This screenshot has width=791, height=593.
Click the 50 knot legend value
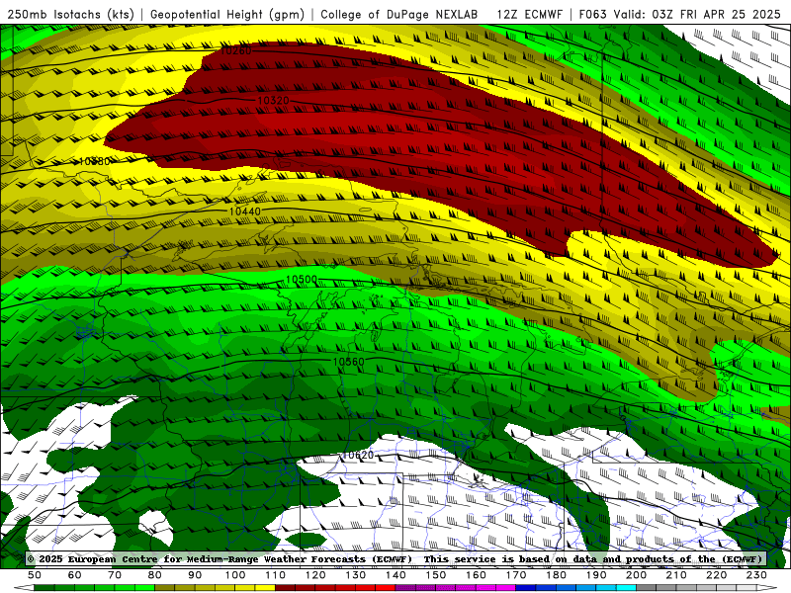pyautogui.click(x=35, y=575)
